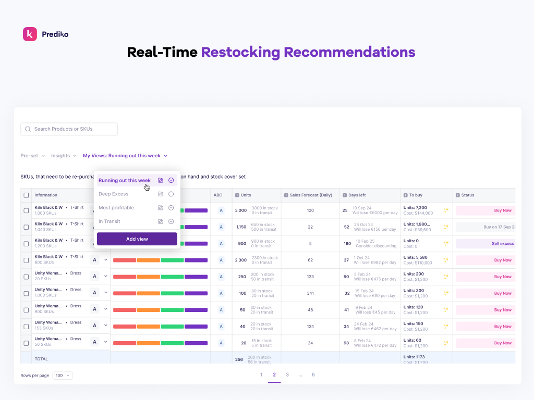534x400 pixels.
Task: Select the checkbox for 153 SKUs row
Action: tap(26, 326)
